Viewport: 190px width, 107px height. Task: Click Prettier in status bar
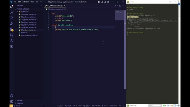114,106
